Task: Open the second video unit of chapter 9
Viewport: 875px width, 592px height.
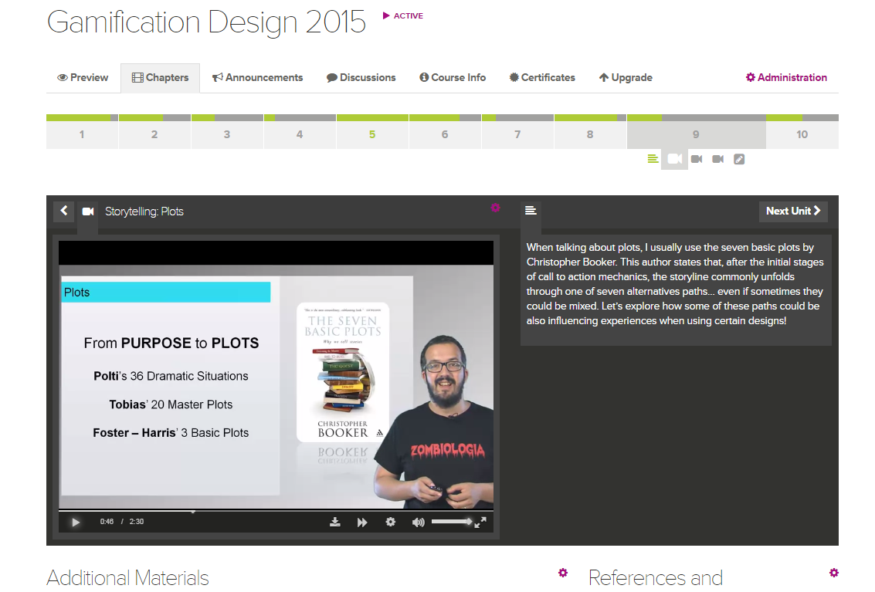Action: 697,159
